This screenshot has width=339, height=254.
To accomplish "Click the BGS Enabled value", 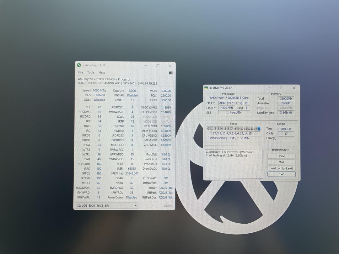I will [100, 95].
